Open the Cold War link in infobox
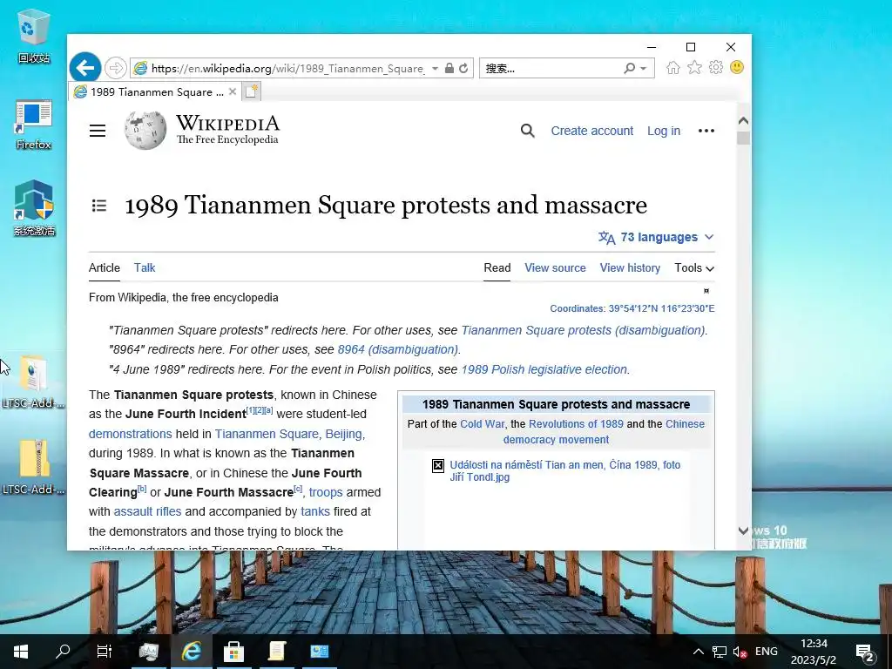Viewport: 892px width, 669px height. (x=483, y=424)
